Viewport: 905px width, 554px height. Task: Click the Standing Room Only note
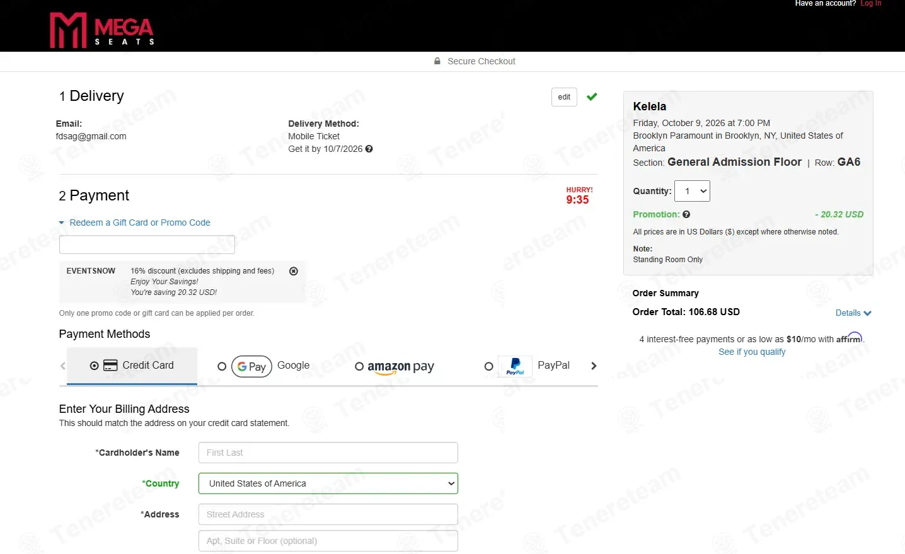coord(667,260)
